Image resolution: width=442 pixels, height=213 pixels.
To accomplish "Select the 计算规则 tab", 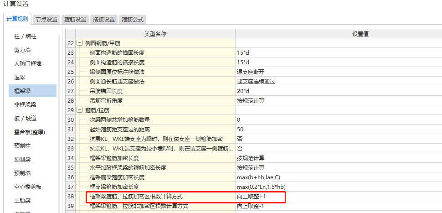I will point(17,20).
